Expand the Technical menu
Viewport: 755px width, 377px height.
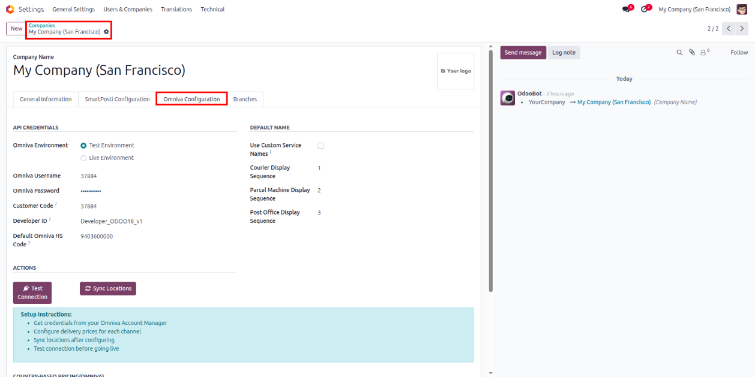[x=212, y=9]
